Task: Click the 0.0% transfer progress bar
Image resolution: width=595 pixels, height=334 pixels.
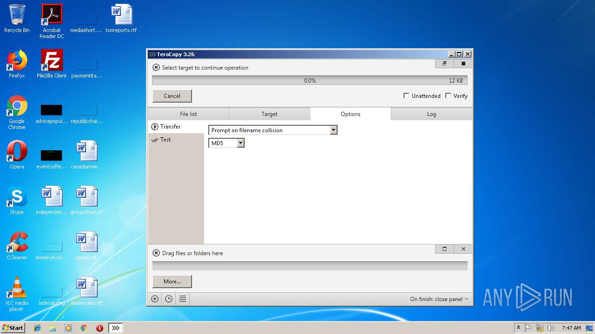Action: coord(310,81)
